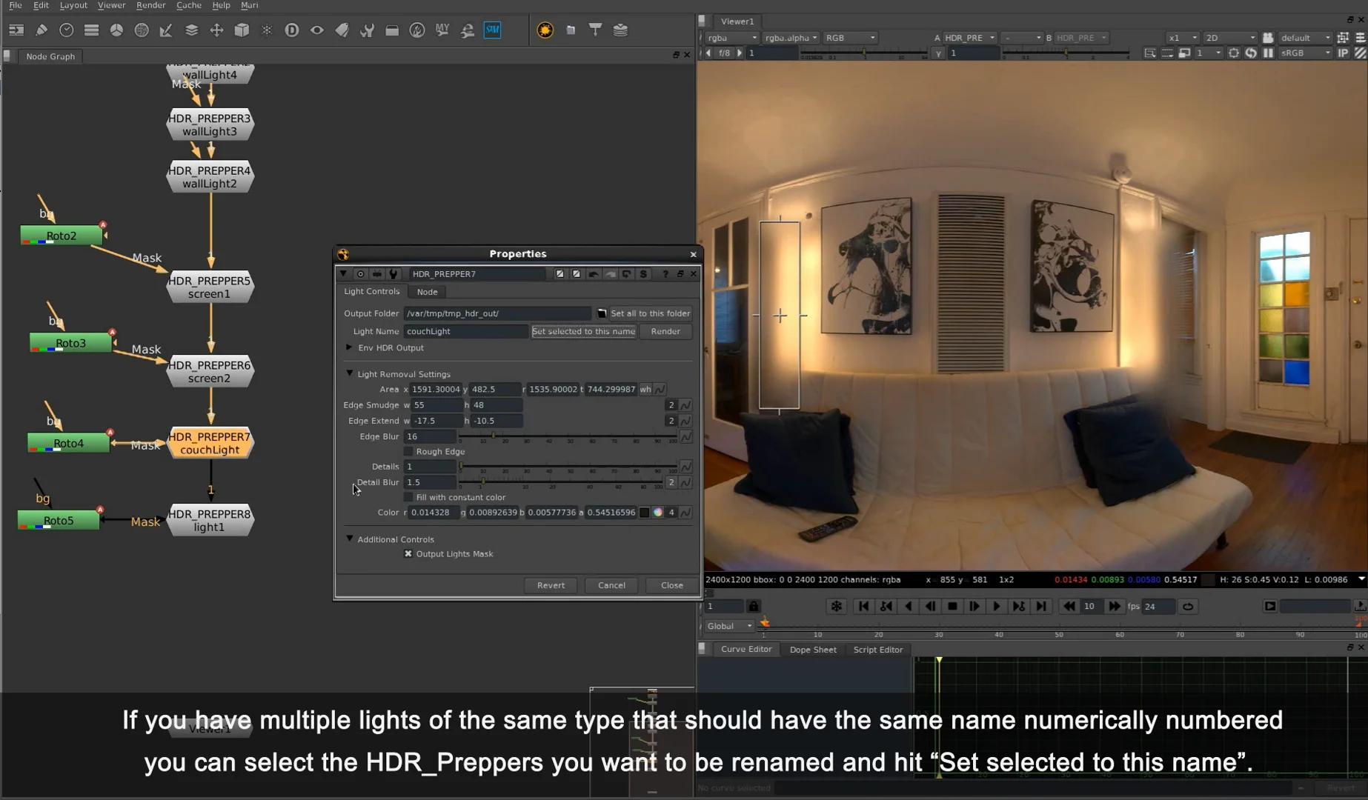Viewport: 1368px width, 800px height.
Task: Click the Deep 'D' nodes toolbar icon
Action: [292, 30]
